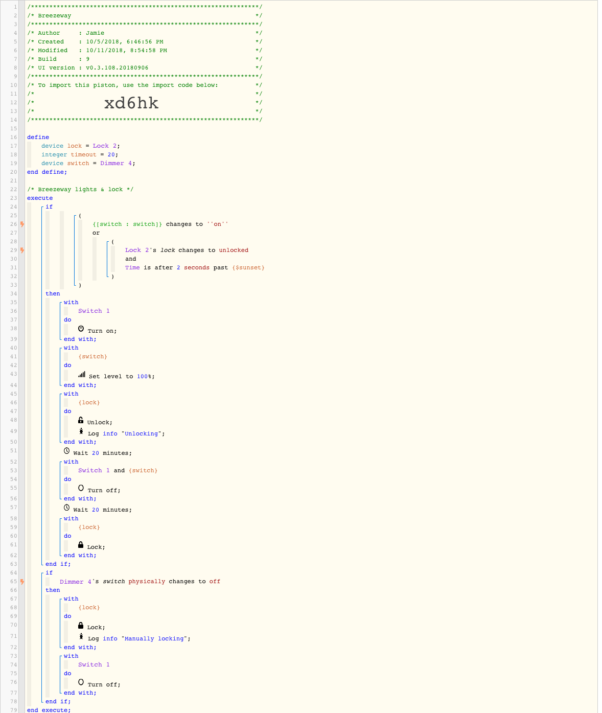
Task: Click the power icon beside 'Turn on;'
Action: coord(81,329)
